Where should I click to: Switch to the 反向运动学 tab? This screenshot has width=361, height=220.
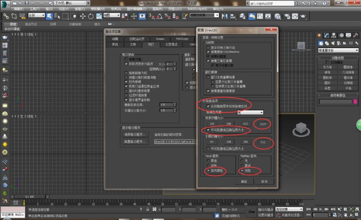pos(137,39)
